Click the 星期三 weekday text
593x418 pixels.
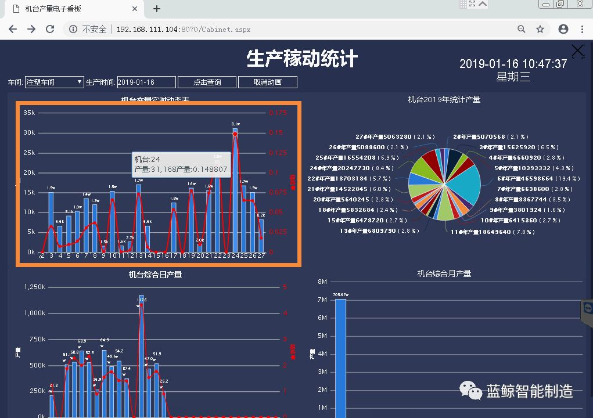point(513,77)
